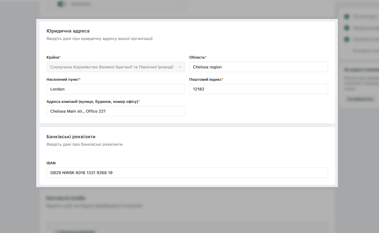Focus the Область field containing Chelsea region

click(258, 67)
